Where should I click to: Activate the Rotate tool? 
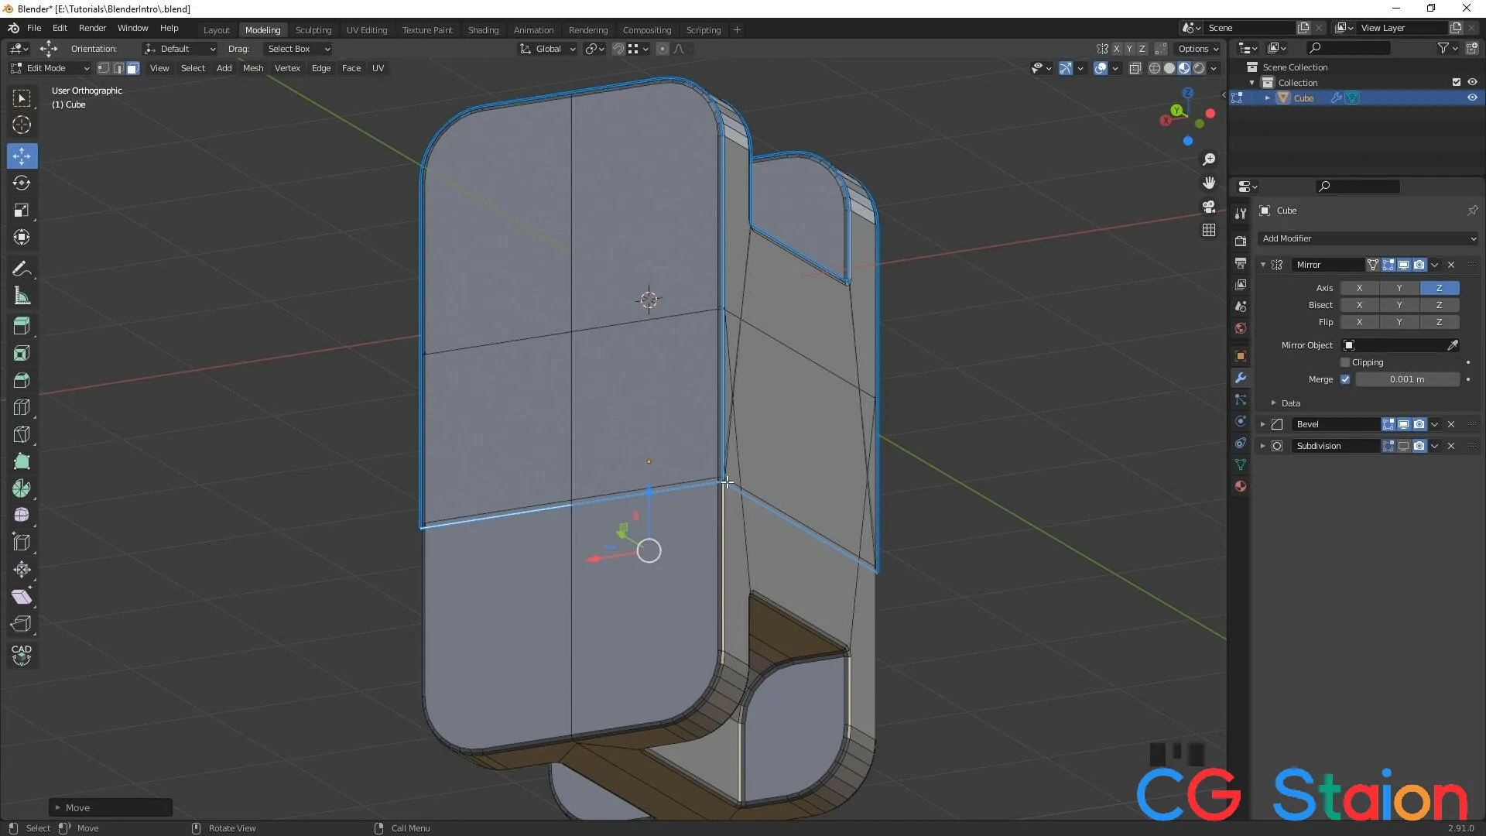click(x=22, y=183)
